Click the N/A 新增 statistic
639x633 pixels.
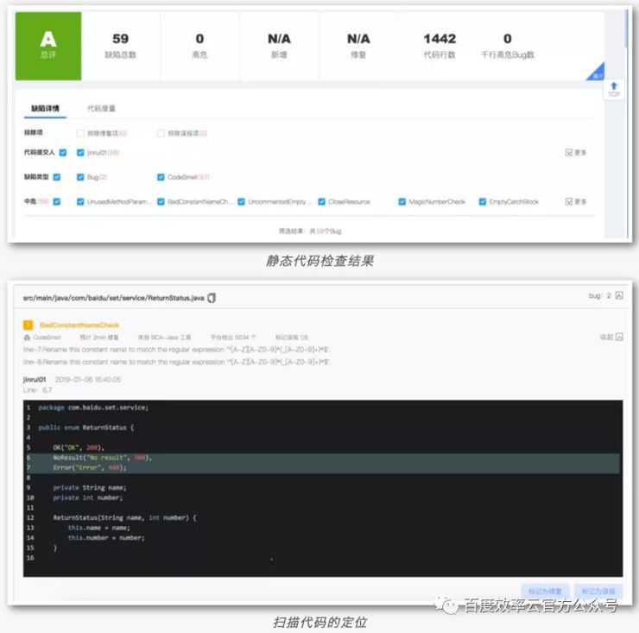pos(279,46)
